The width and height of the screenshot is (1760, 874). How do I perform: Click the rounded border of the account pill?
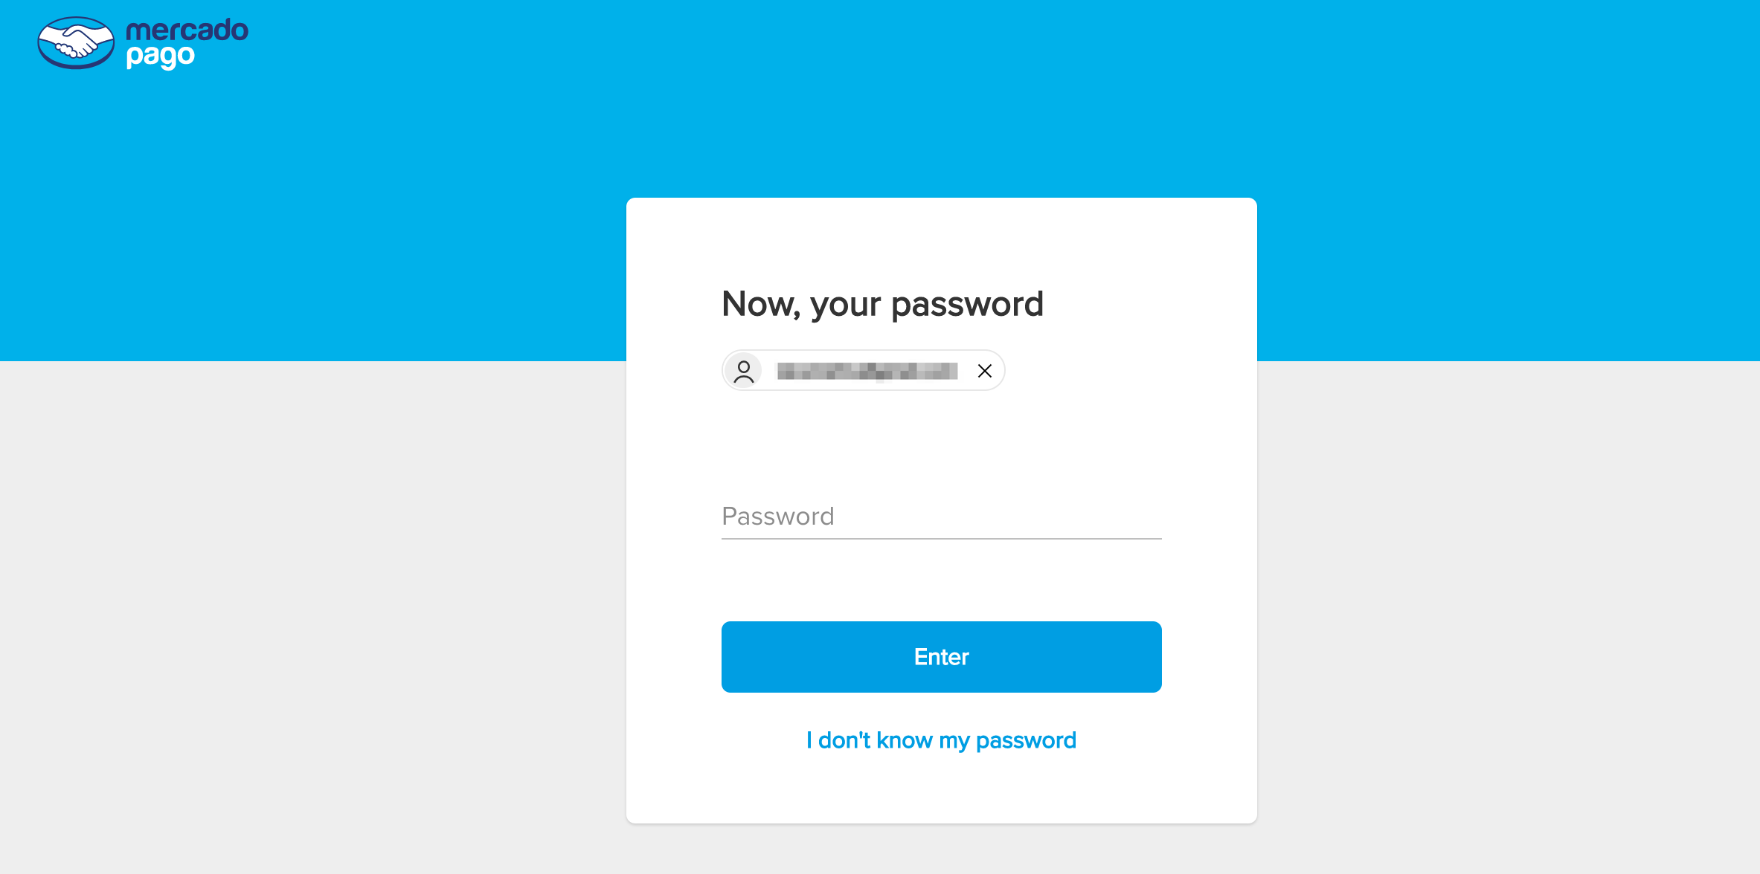coord(863,351)
